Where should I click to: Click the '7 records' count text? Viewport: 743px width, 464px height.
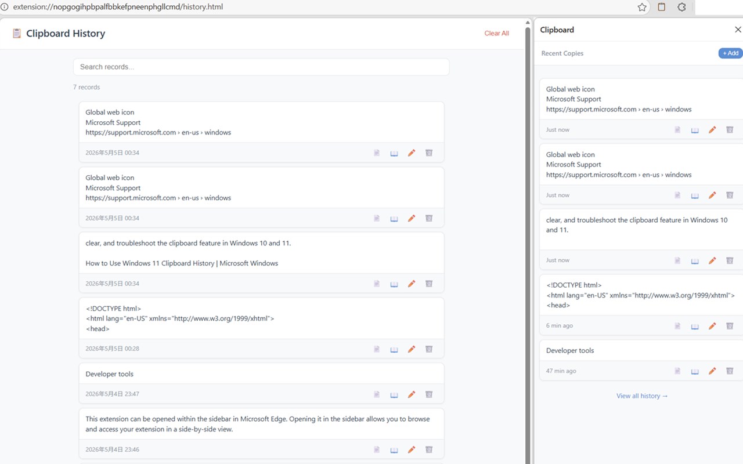point(86,87)
